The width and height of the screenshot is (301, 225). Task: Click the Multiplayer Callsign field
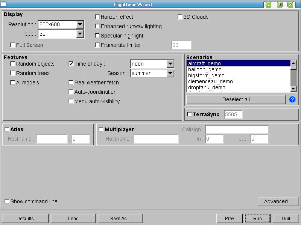point(237,129)
